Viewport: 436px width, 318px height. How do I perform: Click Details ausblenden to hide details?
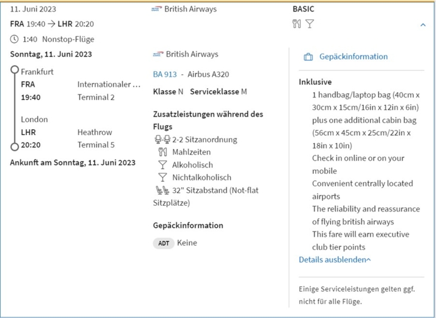(334, 260)
